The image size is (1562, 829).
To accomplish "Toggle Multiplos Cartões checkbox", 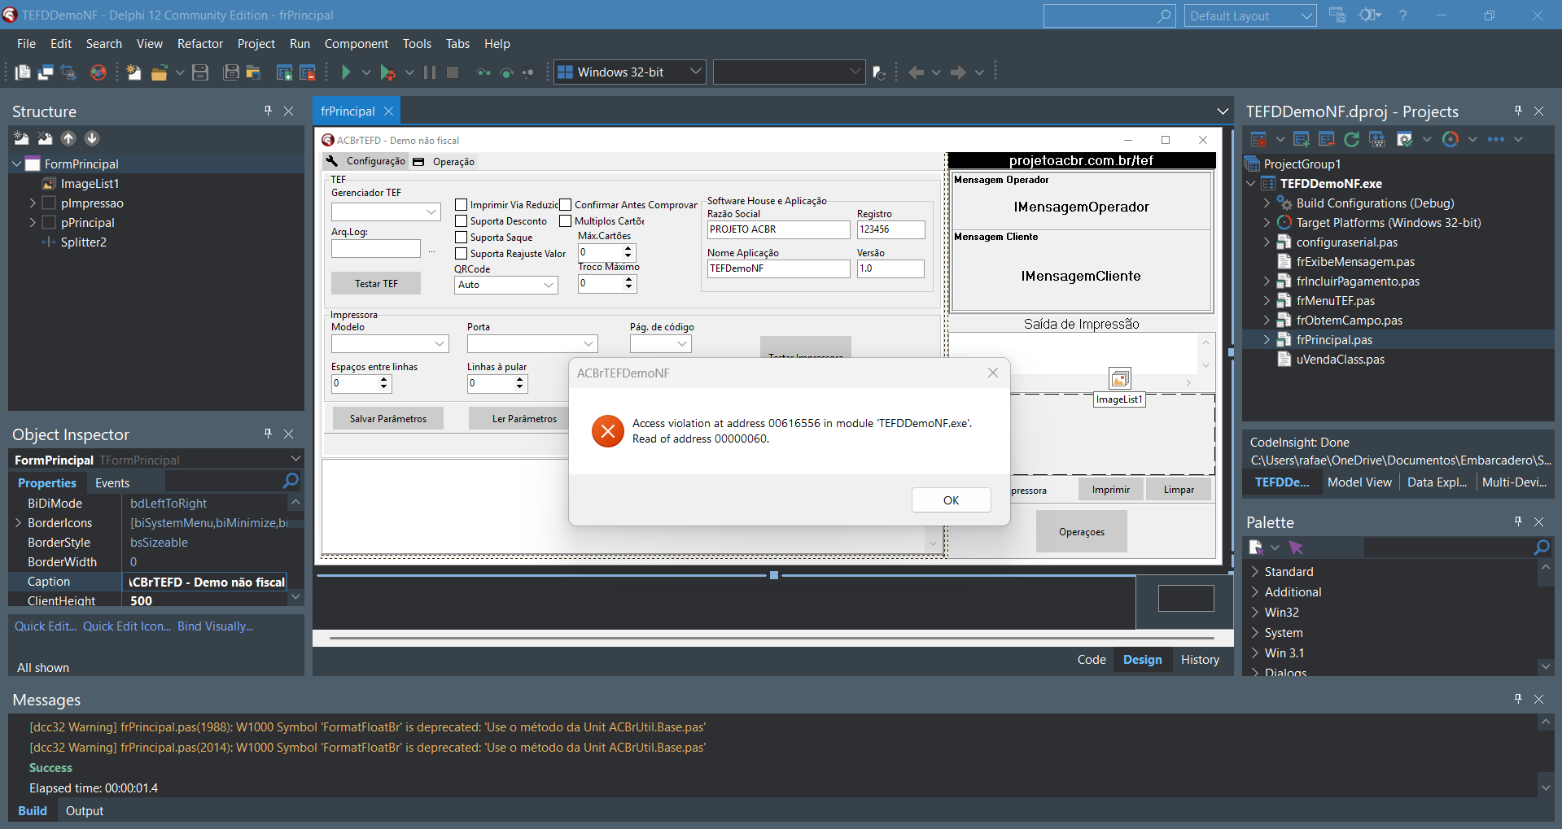I will tap(566, 221).
